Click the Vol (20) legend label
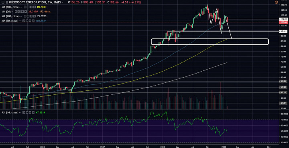This screenshot has height=148, width=289. click(x=6, y=12)
